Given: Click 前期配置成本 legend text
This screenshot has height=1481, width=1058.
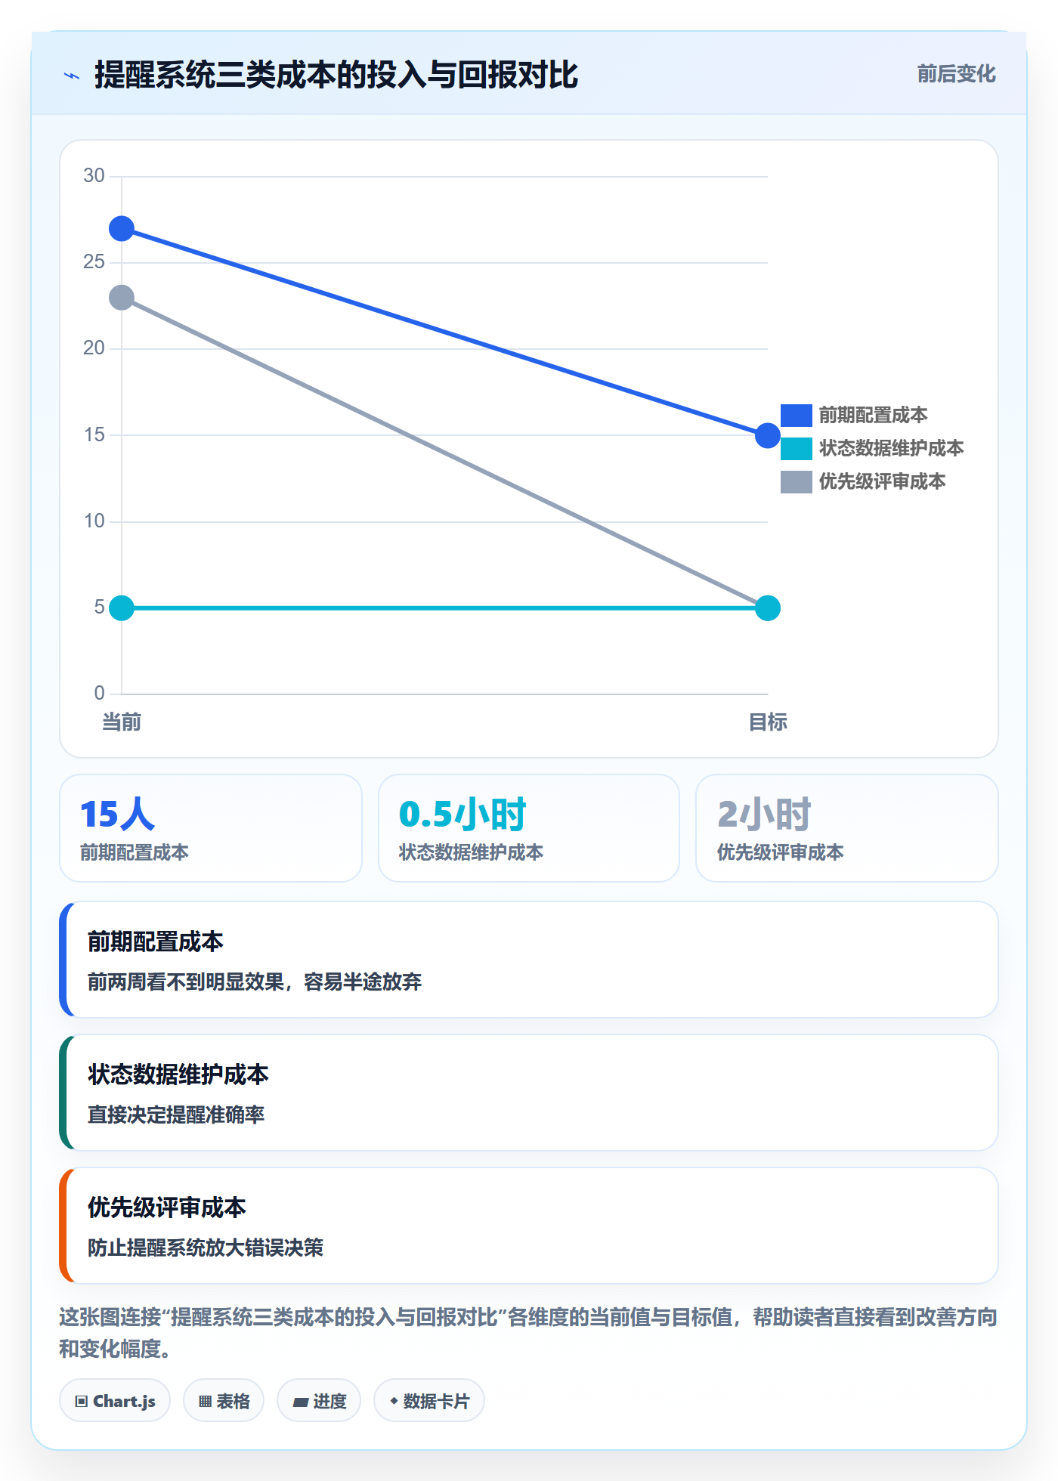Looking at the screenshot, I should point(873,416).
